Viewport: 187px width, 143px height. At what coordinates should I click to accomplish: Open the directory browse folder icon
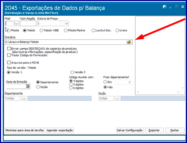[129, 42]
